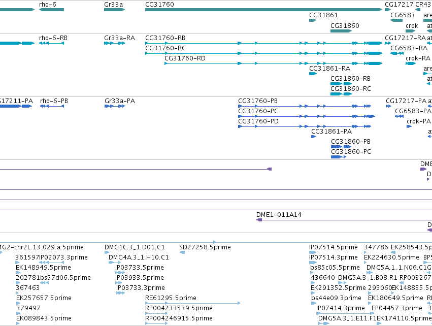This screenshot has height=326, width=432.
Task: Select the CG31860-RB transcript label
Action: tap(351, 79)
